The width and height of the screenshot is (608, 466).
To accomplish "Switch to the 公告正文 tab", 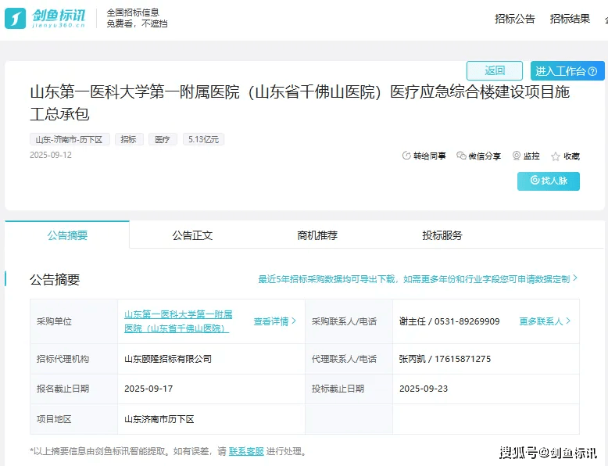I will click(192, 235).
